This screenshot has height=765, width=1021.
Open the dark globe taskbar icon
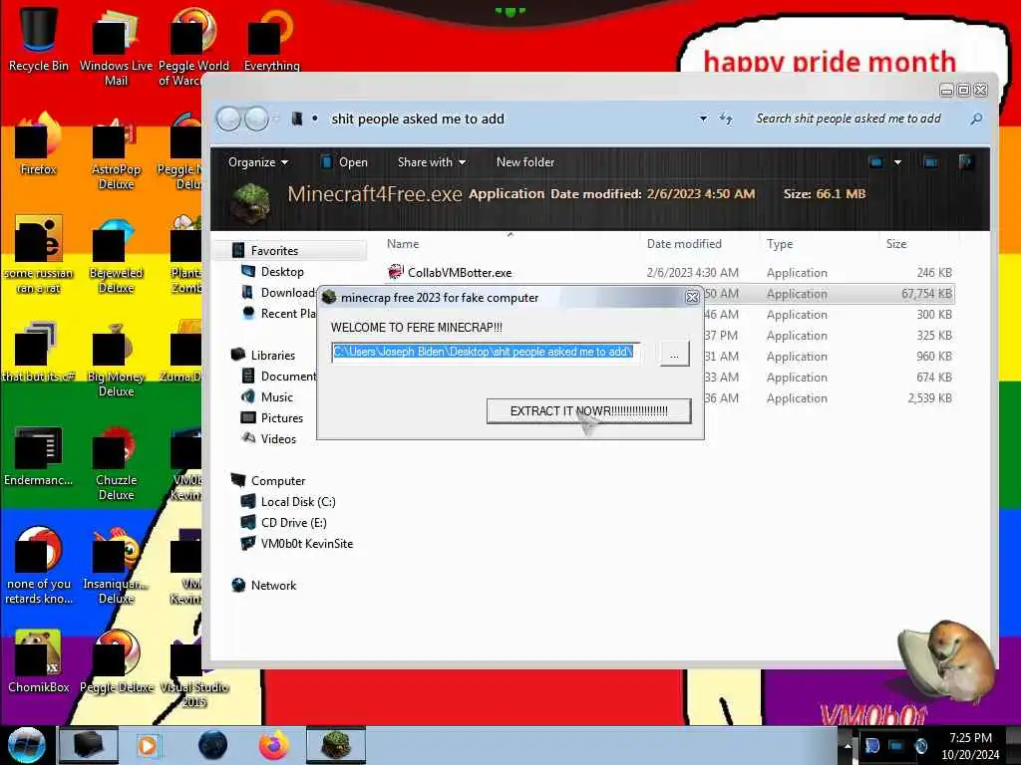212,745
